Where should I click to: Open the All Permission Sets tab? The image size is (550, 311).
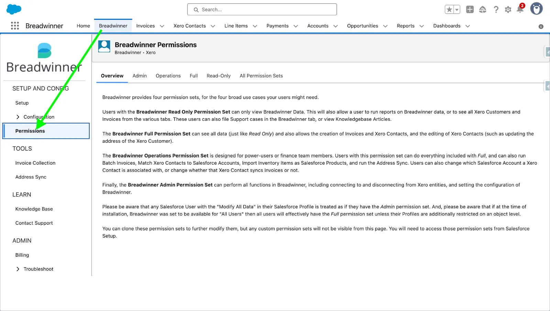[x=261, y=76]
